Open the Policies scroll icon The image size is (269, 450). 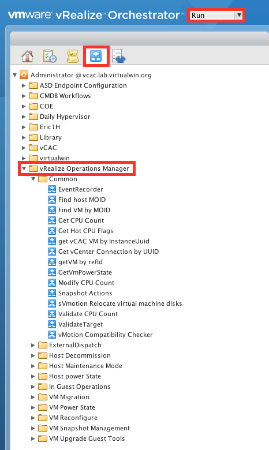[73, 56]
